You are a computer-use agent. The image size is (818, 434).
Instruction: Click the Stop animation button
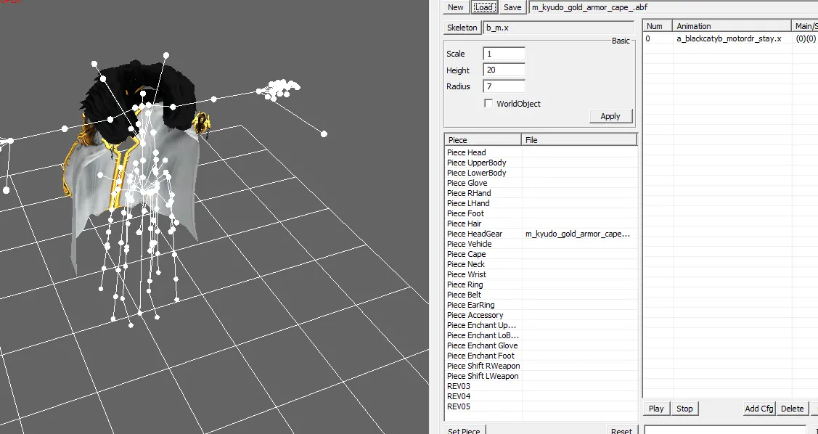[x=684, y=409]
